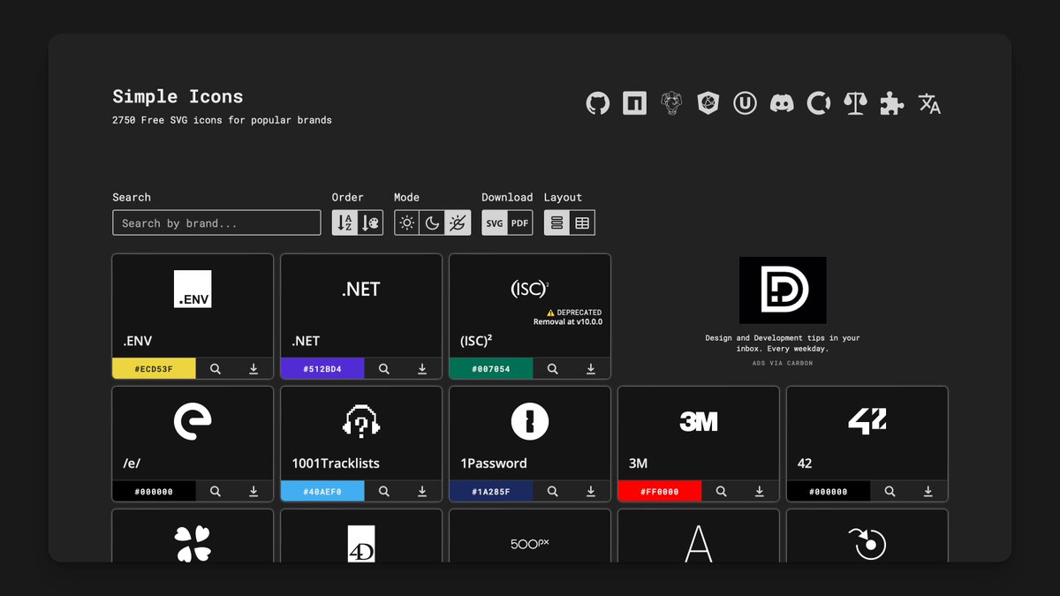Copy the #007054 color of (ISC)²
Viewport: 1060px width, 596px height.
point(491,369)
